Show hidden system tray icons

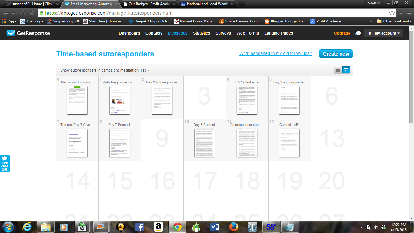pyautogui.click(x=362, y=227)
